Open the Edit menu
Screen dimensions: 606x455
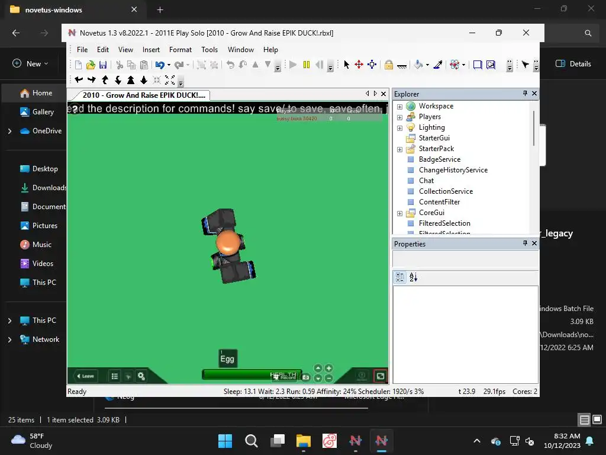click(x=103, y=50)
